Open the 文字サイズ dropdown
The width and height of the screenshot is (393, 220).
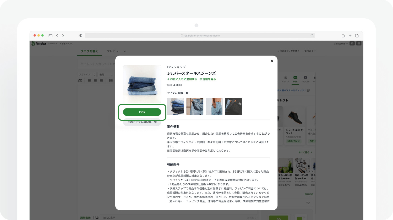click(87, 75)
